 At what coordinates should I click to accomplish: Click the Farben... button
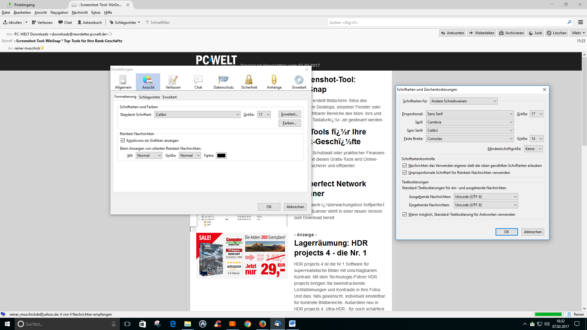click(x=290, y=123)
